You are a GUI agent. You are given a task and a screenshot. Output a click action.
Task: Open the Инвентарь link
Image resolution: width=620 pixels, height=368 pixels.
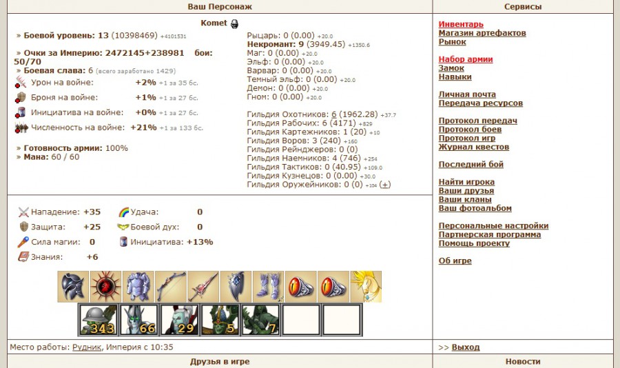point(461,24)
